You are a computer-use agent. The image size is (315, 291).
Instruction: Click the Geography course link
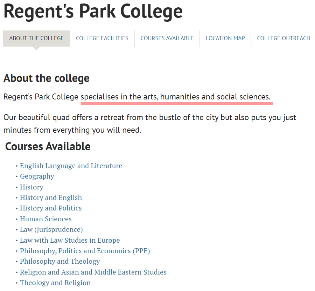click(37, 176)
